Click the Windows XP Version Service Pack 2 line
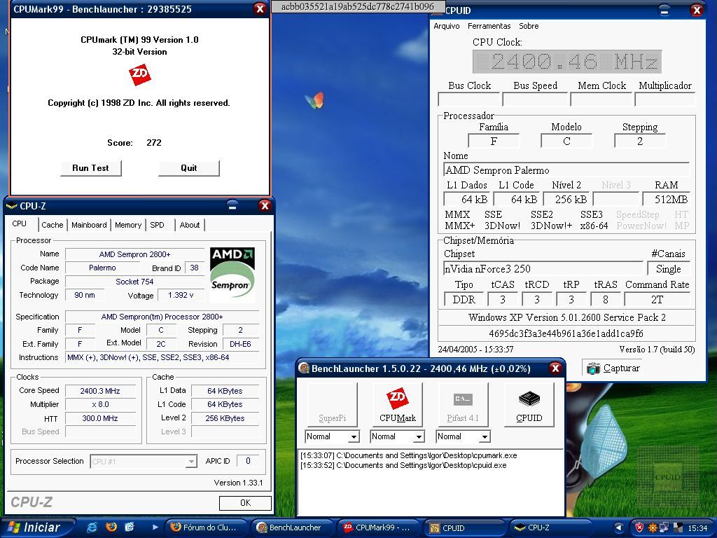This screenshot has height=538, width=717. [566, 317]
